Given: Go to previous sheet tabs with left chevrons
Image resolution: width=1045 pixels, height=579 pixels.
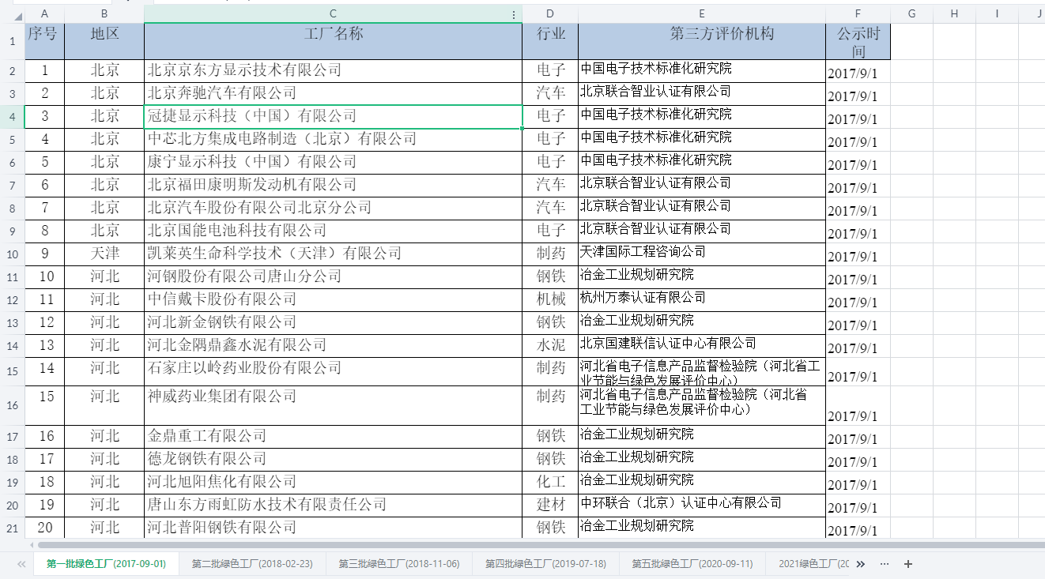Looking at the screenshot, I should pyautogui.click(x=21, y=564).
